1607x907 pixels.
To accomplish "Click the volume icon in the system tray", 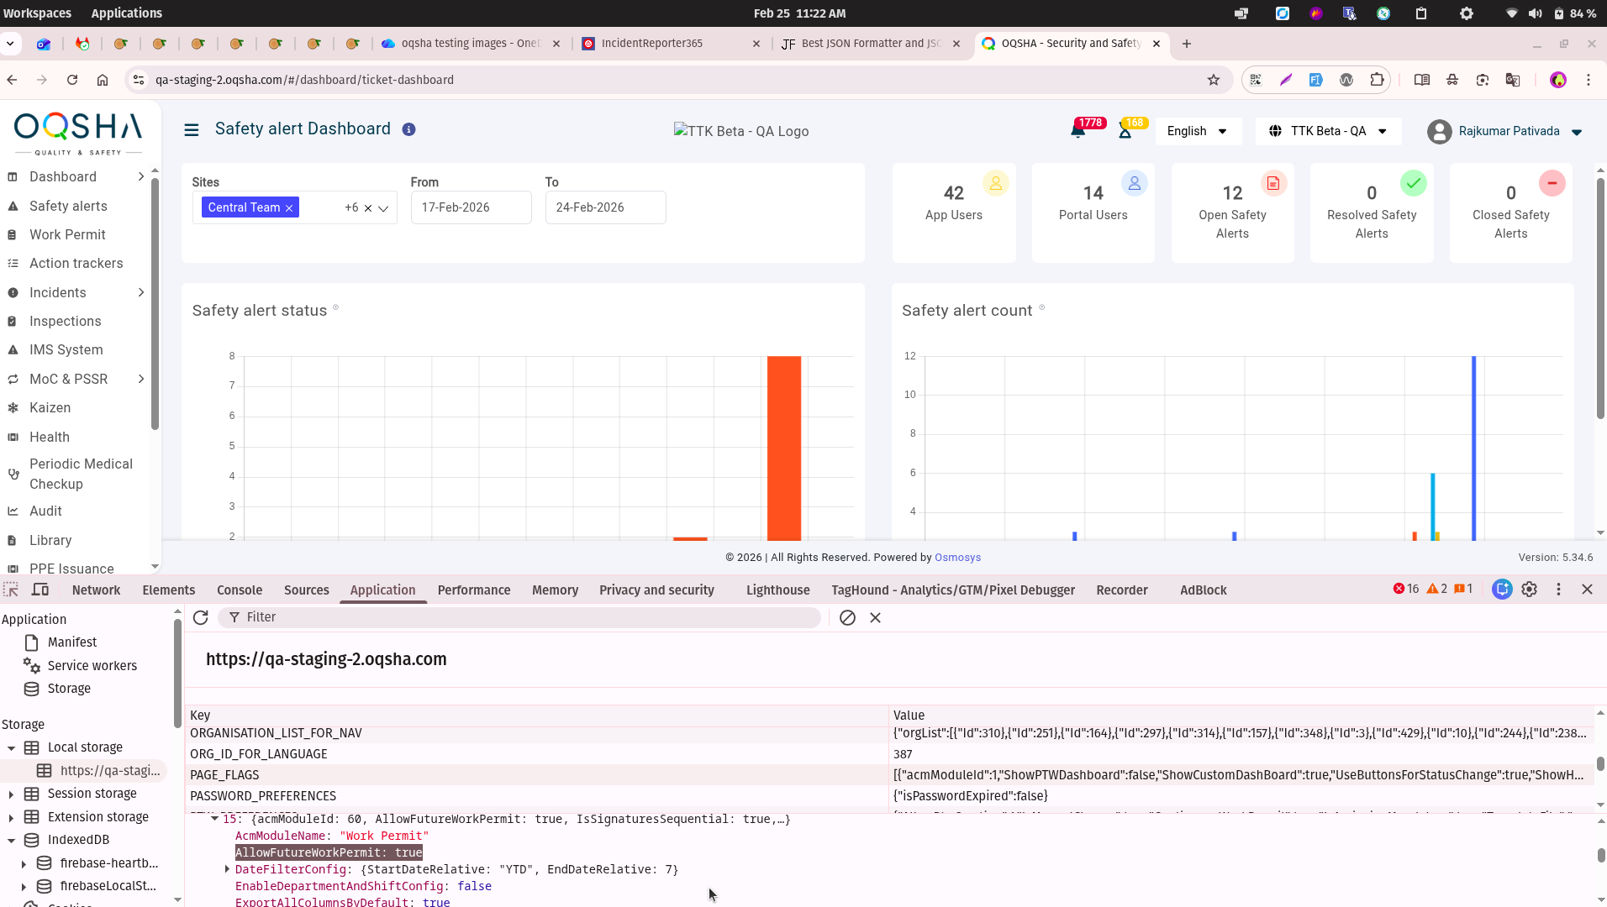I will coord(1535,13).
